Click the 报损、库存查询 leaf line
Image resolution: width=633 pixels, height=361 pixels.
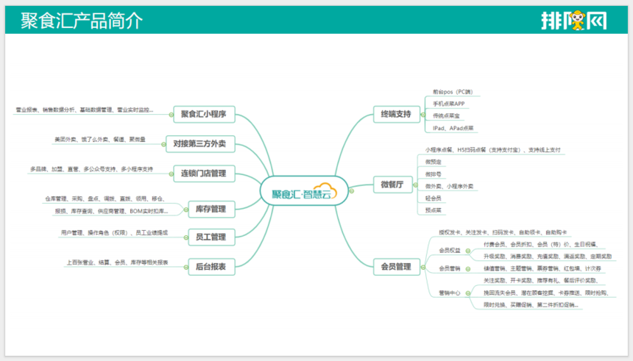click(x=111, y=211)
